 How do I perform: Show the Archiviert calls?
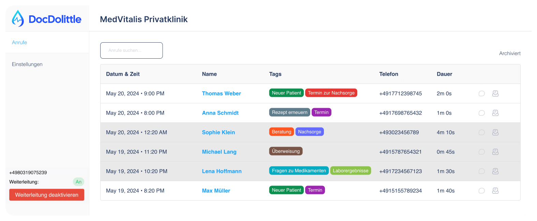point(510,53)
